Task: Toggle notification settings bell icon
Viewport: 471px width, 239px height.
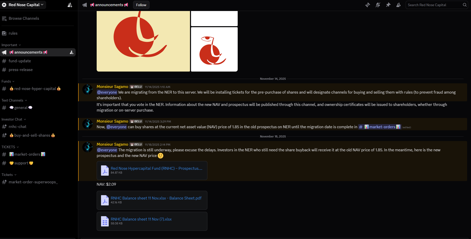Action: 378,5
